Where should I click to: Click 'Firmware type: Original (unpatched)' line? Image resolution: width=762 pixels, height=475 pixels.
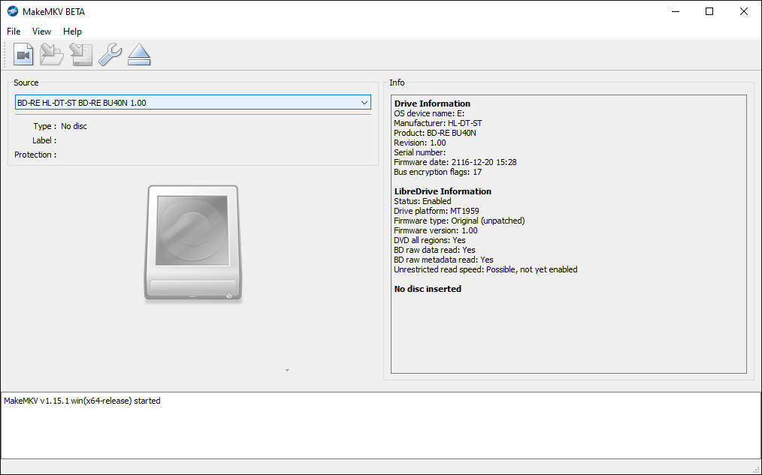click(459, 221)
